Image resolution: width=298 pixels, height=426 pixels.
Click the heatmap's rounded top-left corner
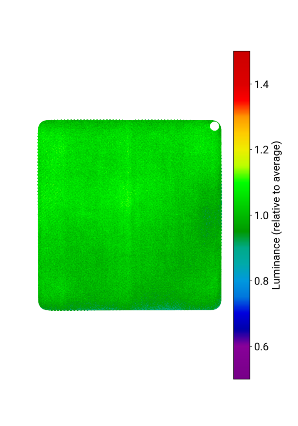pyautogui.click(x=42, y=124)
